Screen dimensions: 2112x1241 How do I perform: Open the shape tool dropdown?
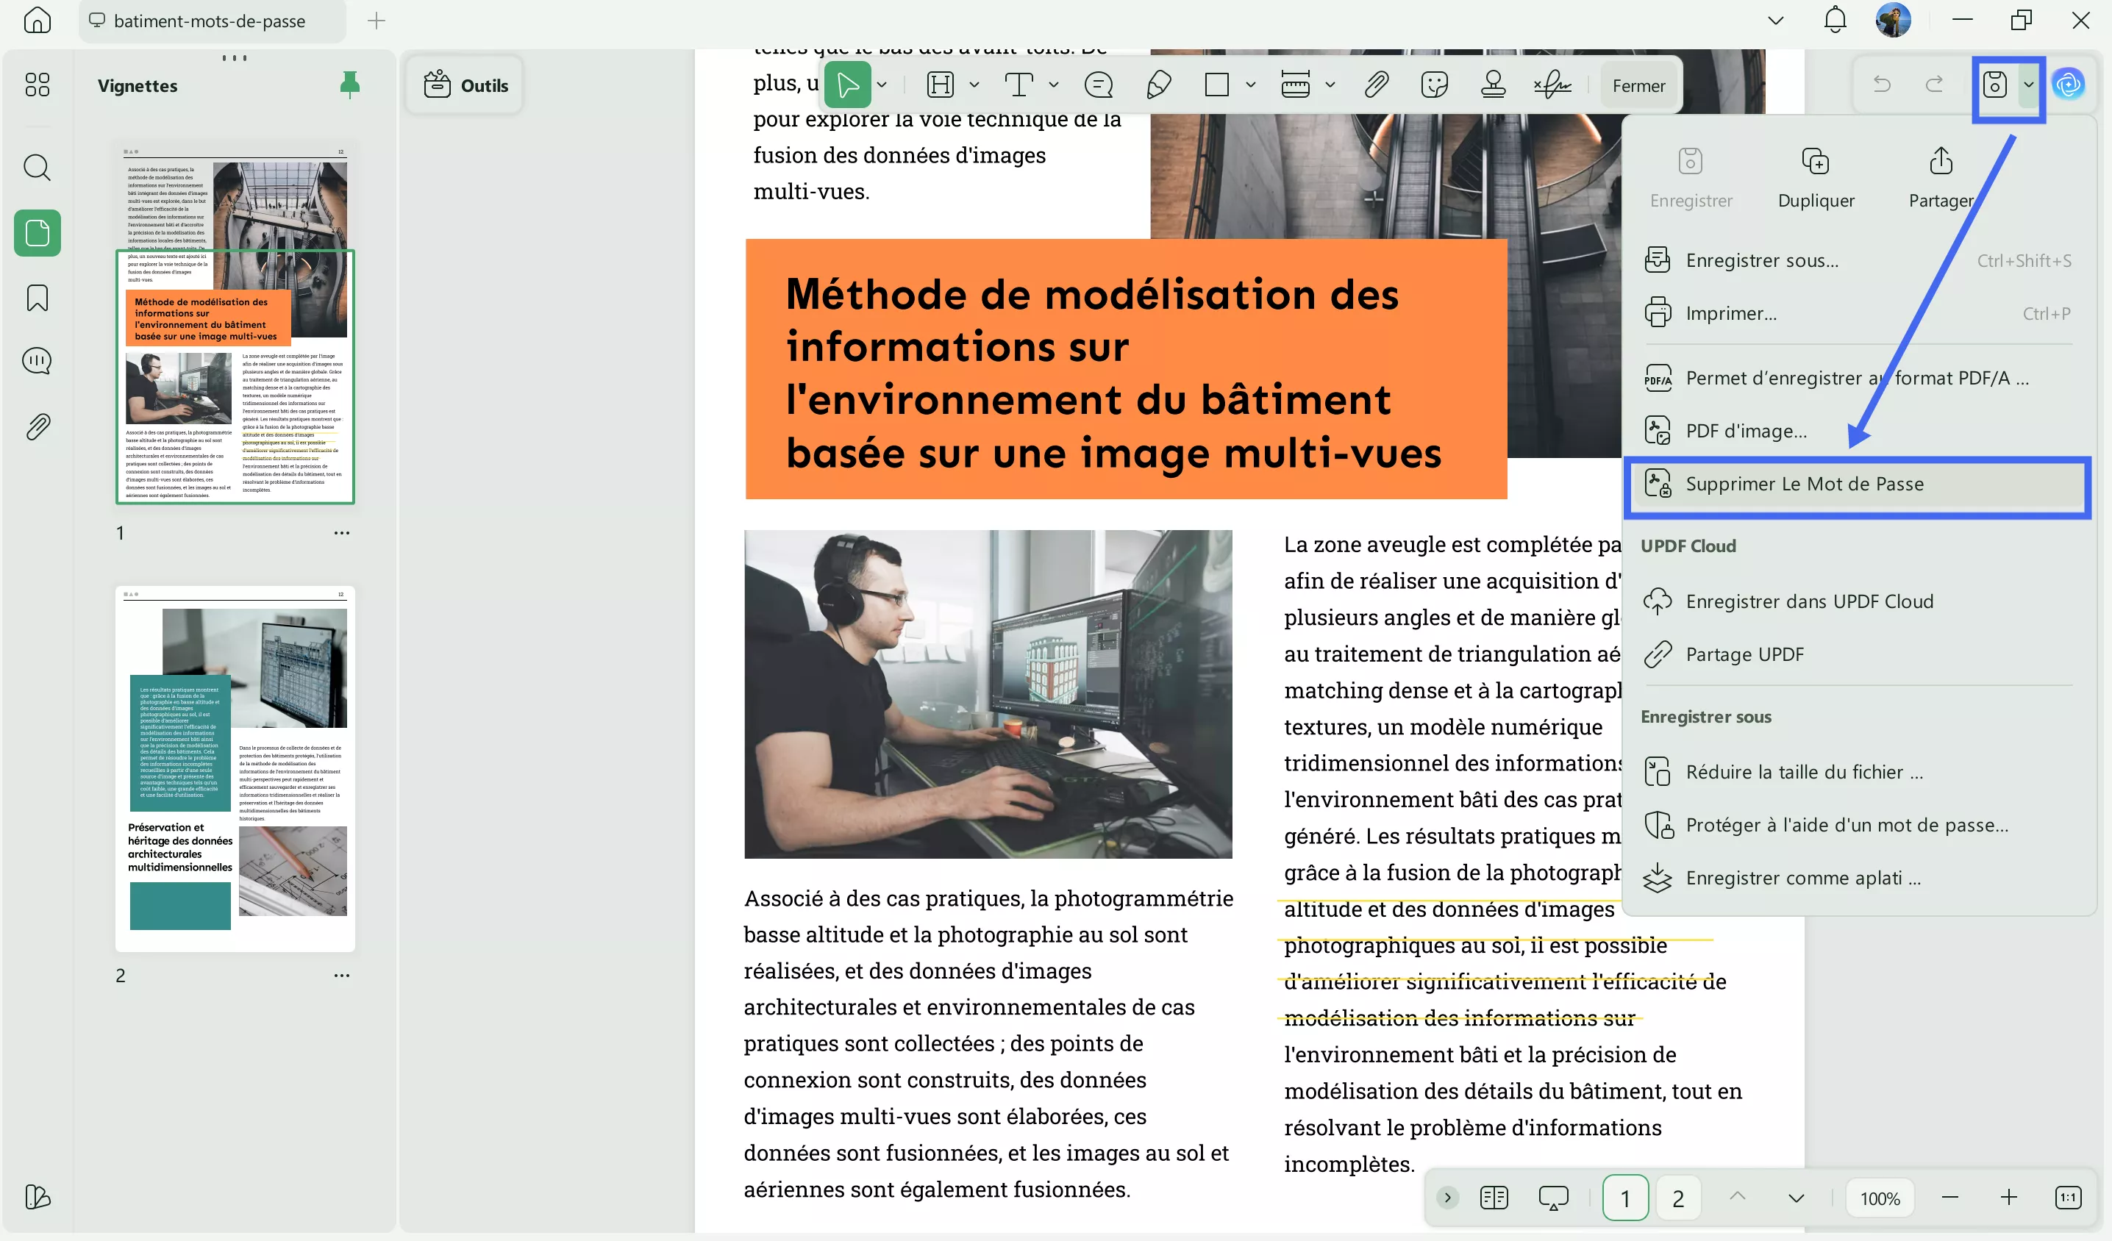1252,84
